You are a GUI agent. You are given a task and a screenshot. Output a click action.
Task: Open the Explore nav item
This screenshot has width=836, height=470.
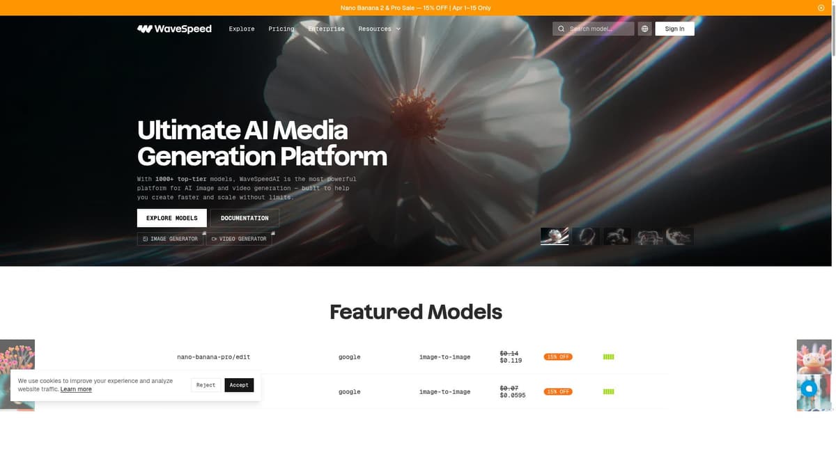pos(242,29)
